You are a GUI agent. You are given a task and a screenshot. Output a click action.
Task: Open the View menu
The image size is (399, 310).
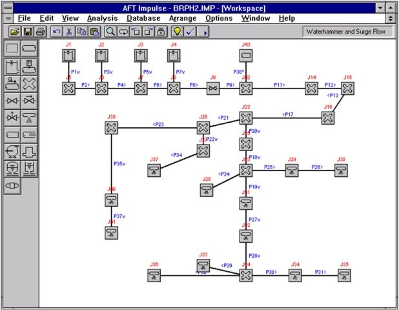[70, 18]
